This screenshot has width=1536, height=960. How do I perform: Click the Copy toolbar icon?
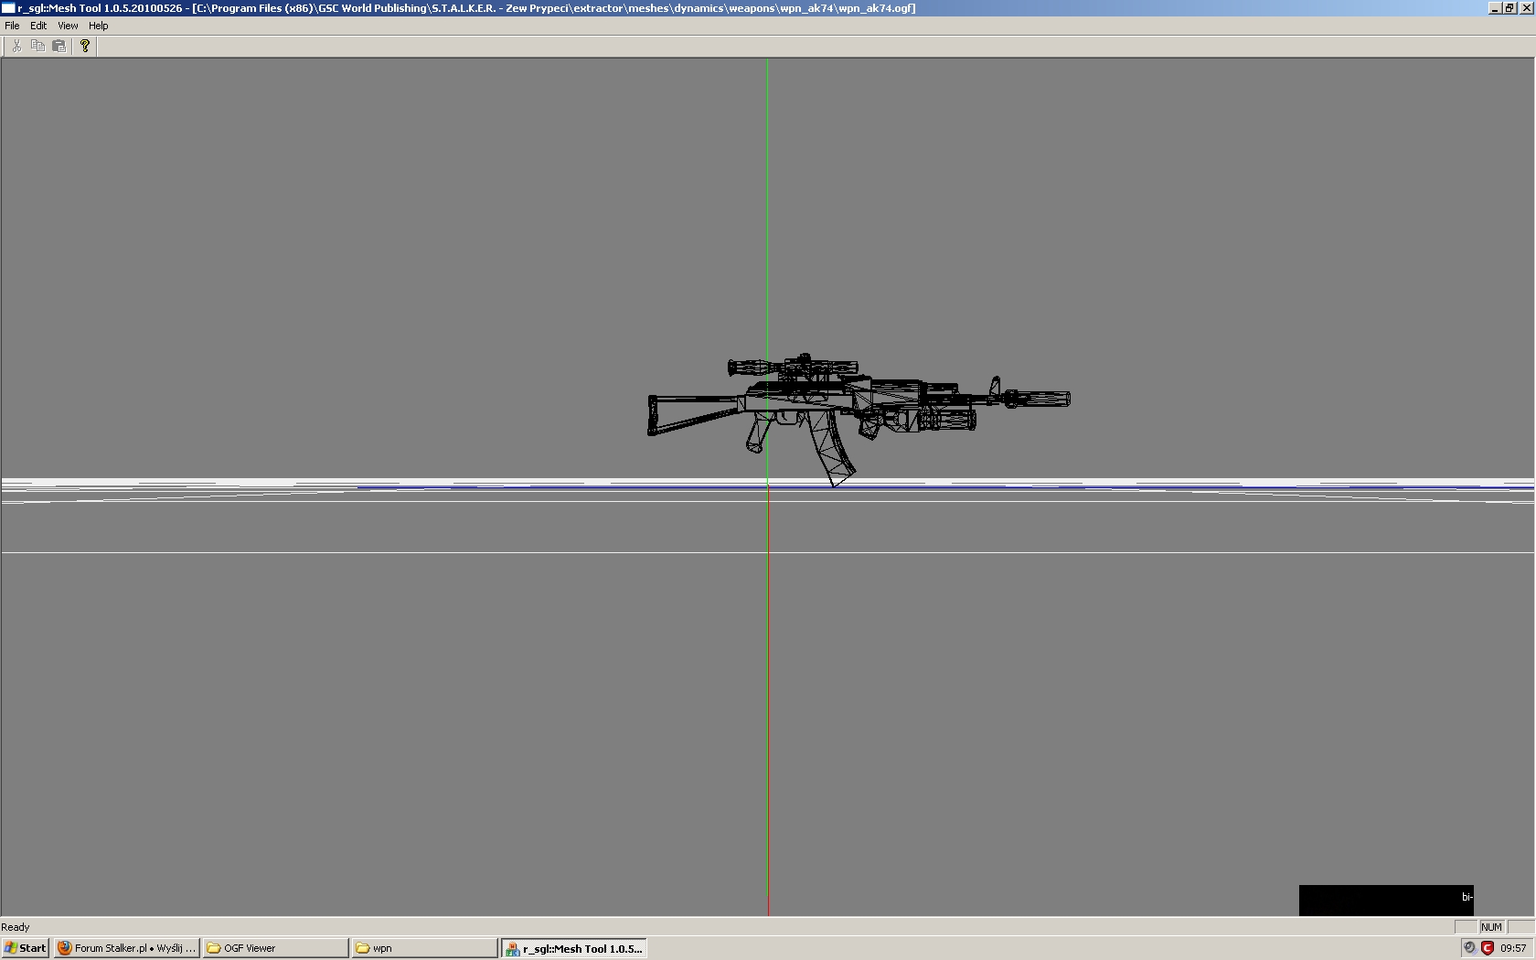38,46
